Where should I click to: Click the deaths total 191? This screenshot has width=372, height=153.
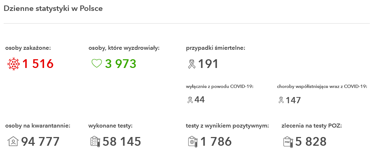208,64
